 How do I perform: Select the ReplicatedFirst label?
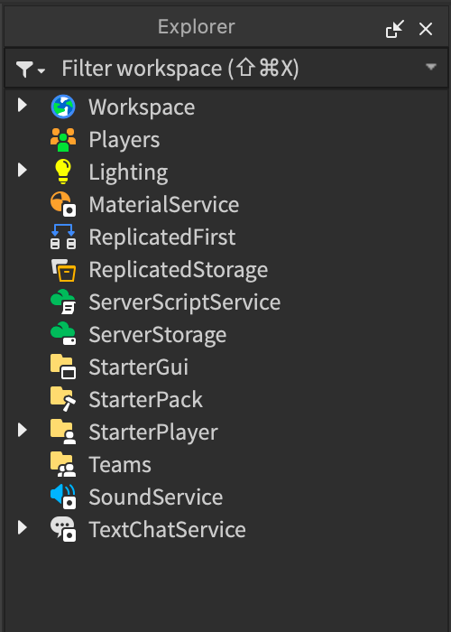pyautogui.click(x=162, y=237)
